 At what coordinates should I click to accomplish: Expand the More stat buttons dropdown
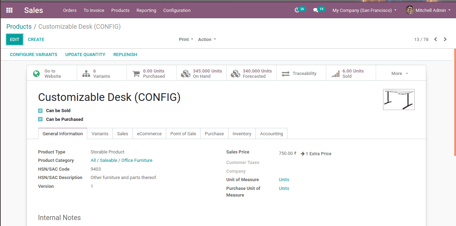point(400,74)
